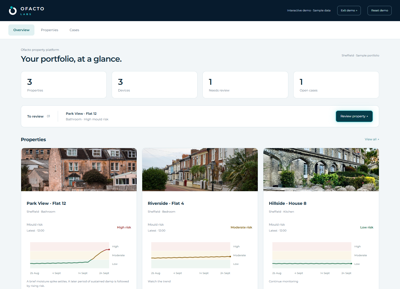Click 'Sheffield · Sample portfolio' text
The height and width of the screenshot is (289, 400).
360,56
